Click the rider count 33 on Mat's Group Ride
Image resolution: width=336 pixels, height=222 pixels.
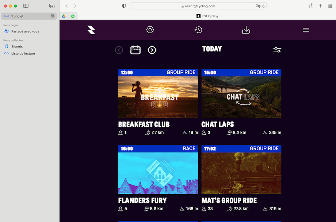pyautogui.click(x=210, y=209)
